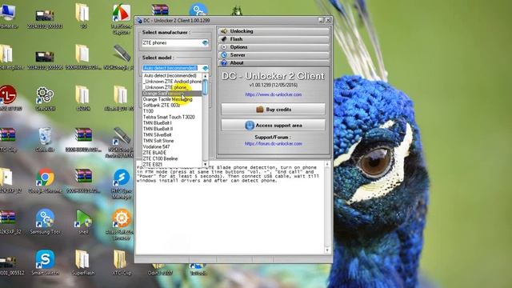Choose Orange San Francisco model

click(172, 94)
